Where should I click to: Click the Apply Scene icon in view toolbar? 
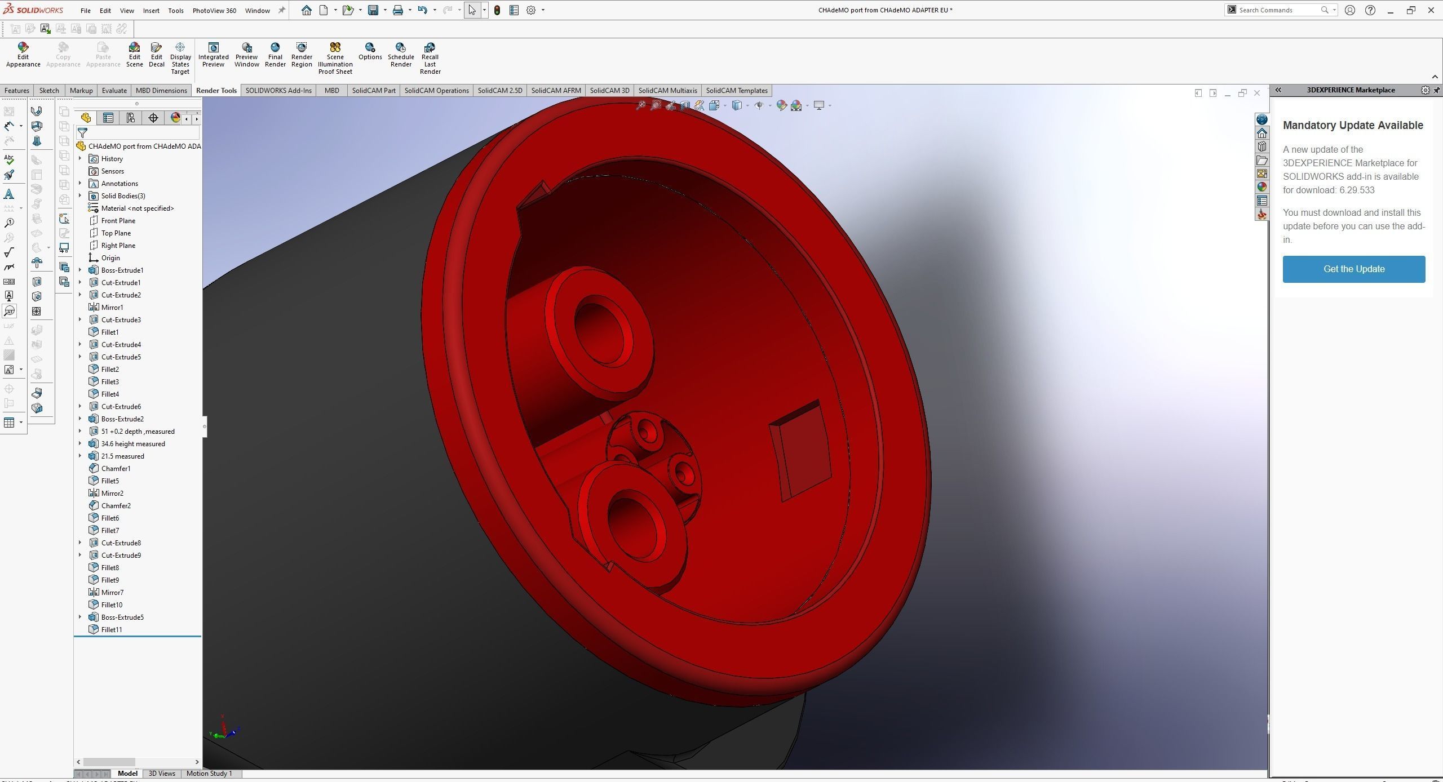(796, 105)
